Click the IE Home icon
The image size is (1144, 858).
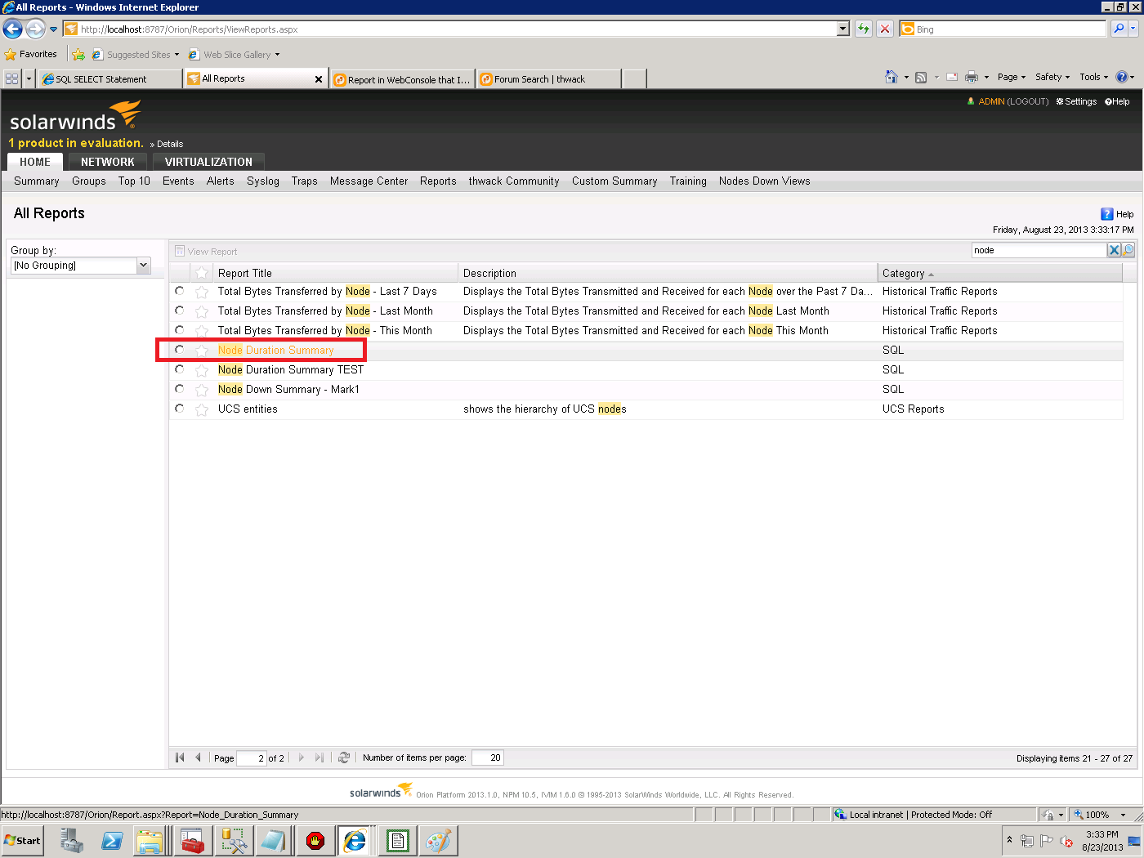tap(892, 77)
